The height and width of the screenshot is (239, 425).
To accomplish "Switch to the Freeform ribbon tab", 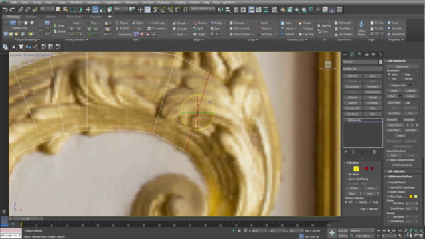I will click(31, 17).
